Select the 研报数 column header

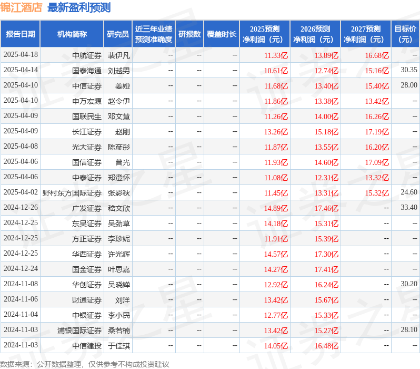point(189,34)
